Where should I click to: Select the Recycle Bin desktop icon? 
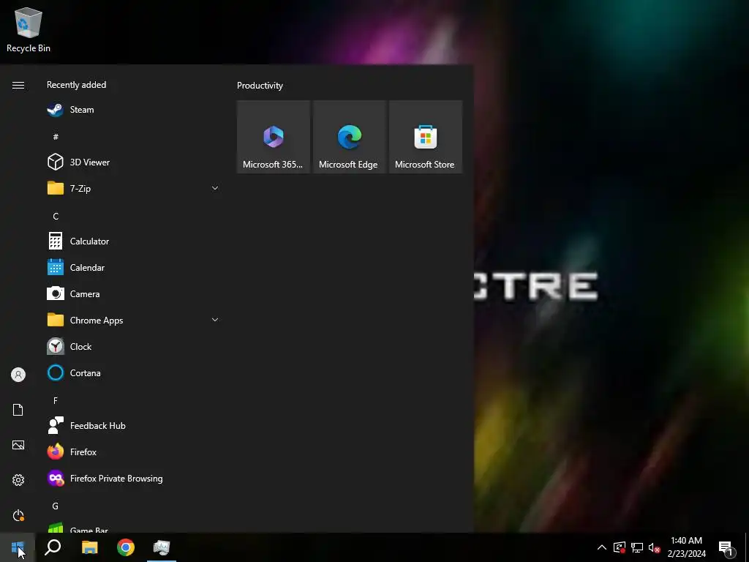[29, 30]
